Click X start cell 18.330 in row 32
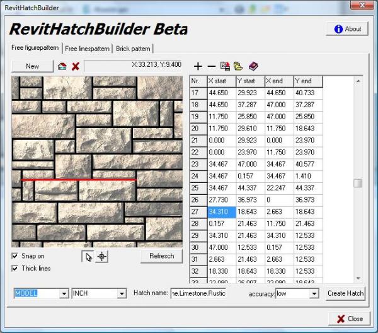 222,271
